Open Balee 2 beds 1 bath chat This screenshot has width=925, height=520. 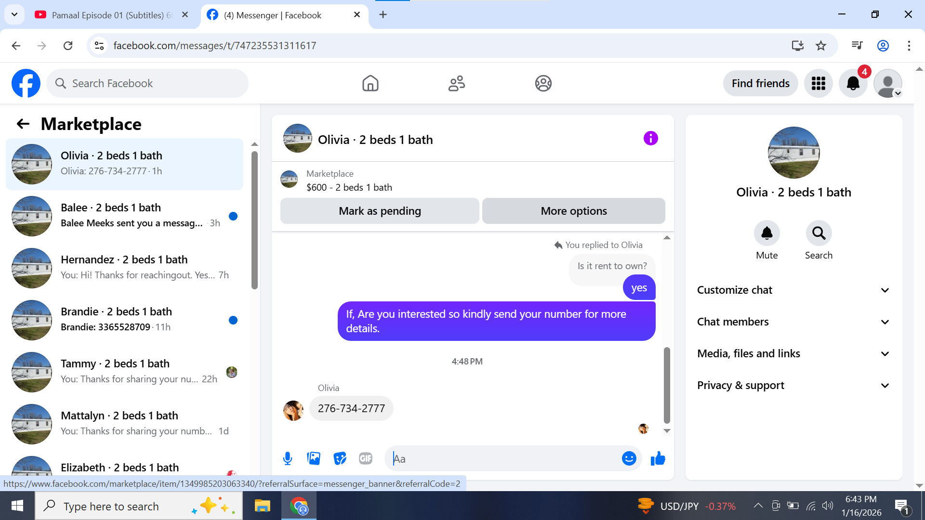[x=124, y=215]
